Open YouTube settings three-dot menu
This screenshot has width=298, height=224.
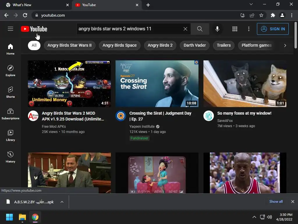coord(249,29)
